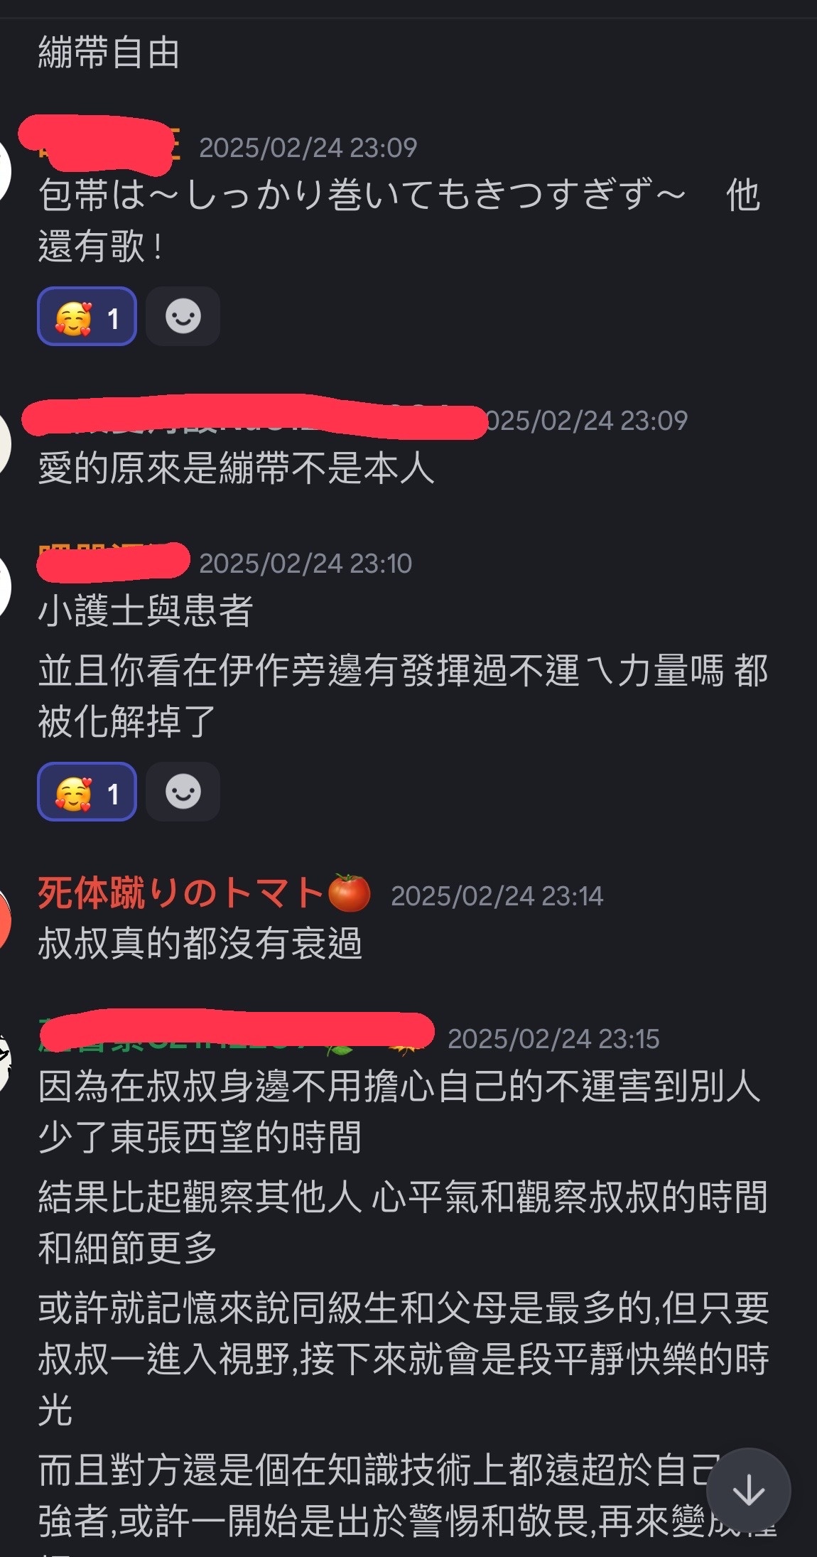817x1557 pixels.
Task: Select the message starting 或許就記憶來說同級生
Action: click(x=404, y=1359)
